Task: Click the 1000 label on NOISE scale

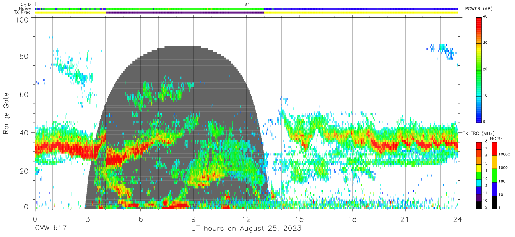Action: pyautogui.click(x=504, y=168)
